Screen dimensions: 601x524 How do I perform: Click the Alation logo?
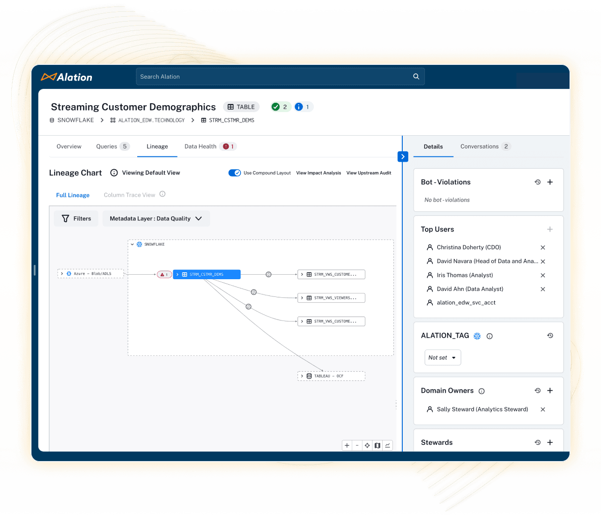pyautogui.click(x=66, y=77)
